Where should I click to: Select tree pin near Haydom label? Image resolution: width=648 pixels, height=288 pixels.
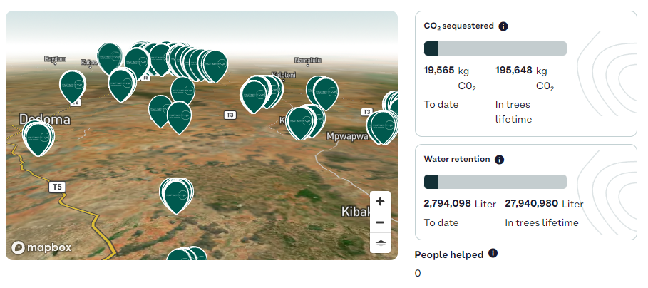[73, 87]
